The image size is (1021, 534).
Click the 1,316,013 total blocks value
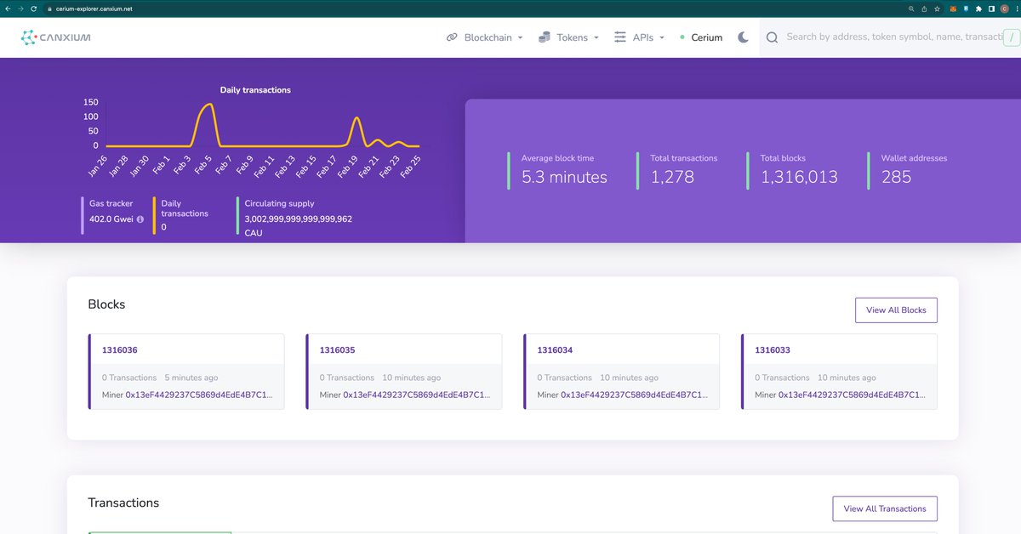[x=799, y=177]
